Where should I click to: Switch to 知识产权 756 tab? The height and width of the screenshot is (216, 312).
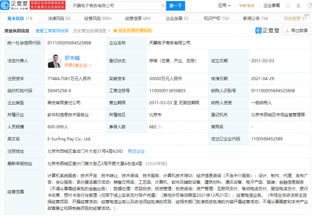[x=216, y=18]
